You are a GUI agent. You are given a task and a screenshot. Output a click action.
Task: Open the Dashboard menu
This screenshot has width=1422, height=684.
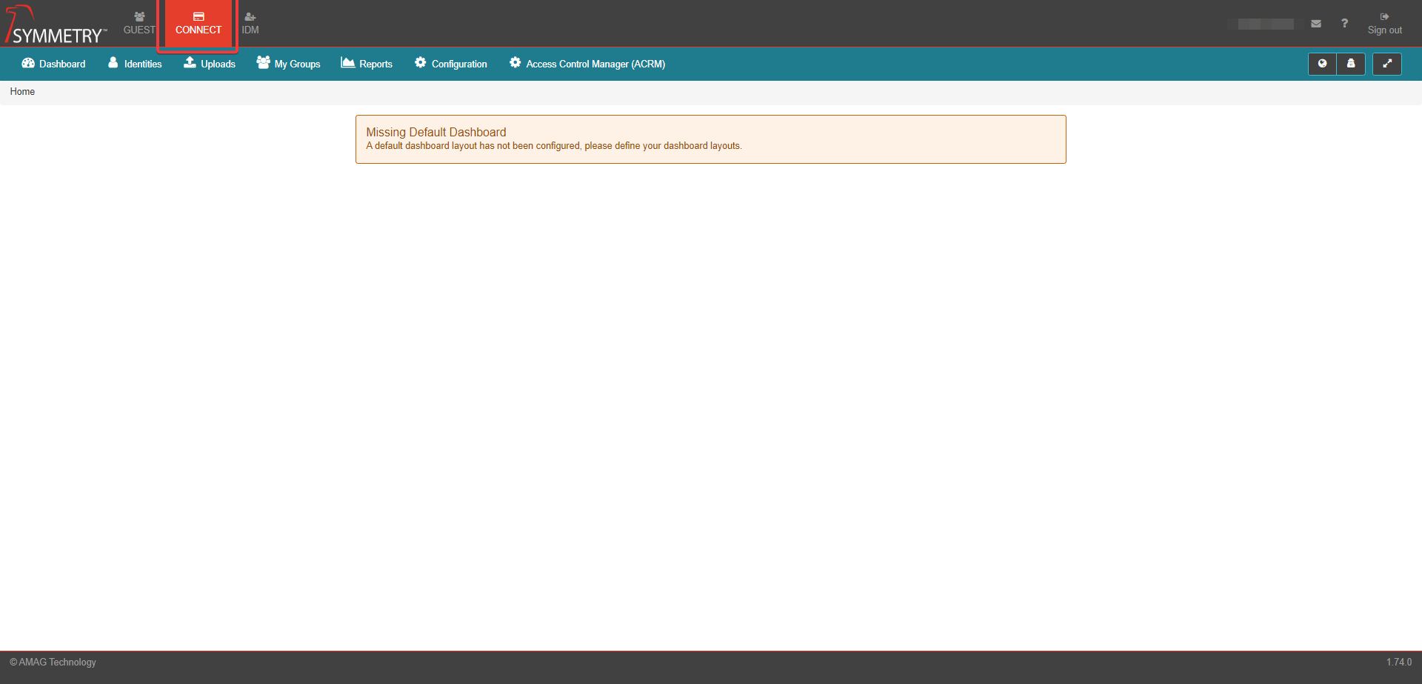(x=53, y=64)
